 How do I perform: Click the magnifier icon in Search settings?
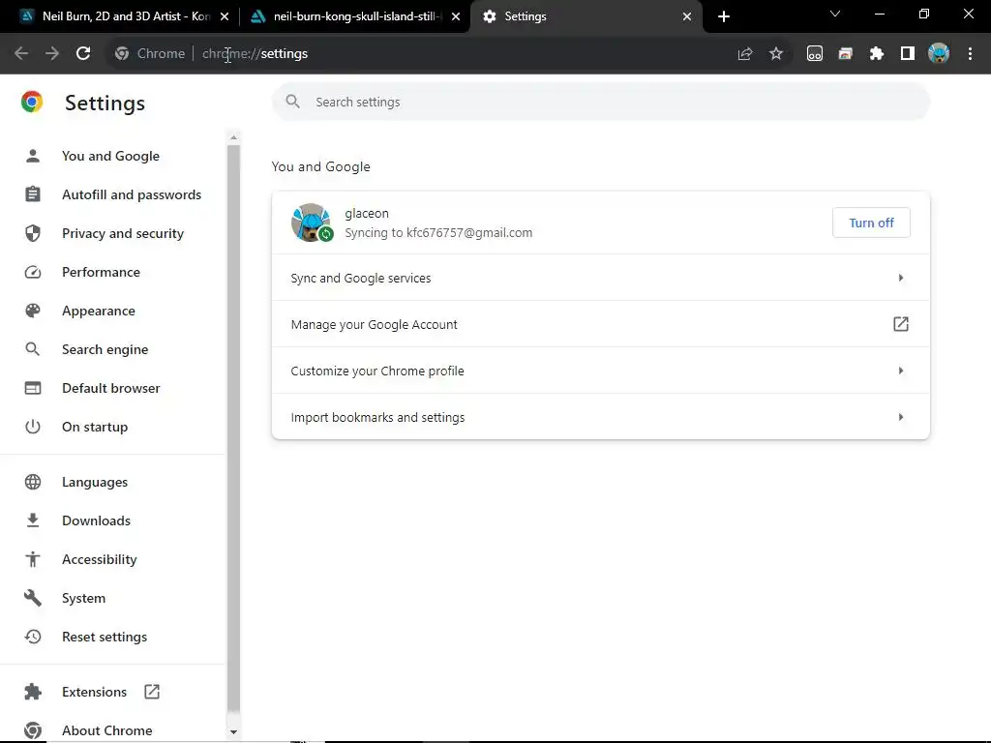click(292, 101)
